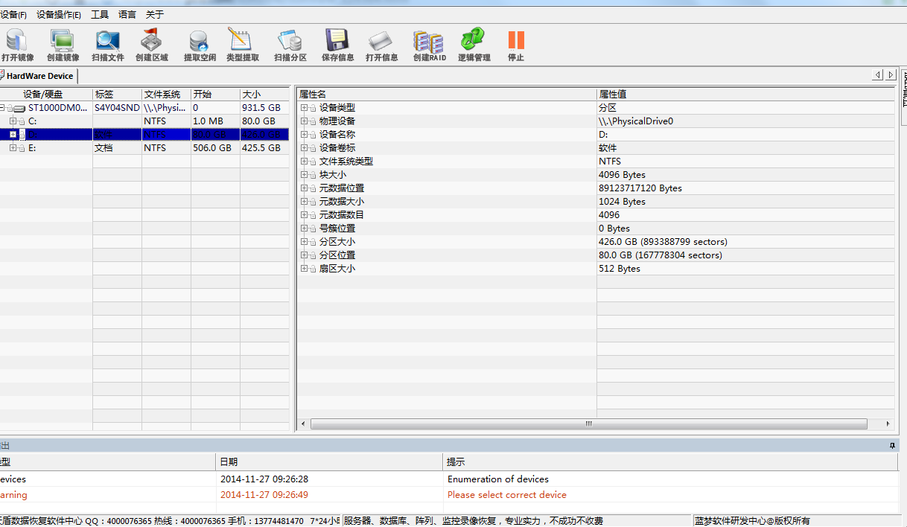
Task: Click the pin icon on output panel
Action: point(892,445)
